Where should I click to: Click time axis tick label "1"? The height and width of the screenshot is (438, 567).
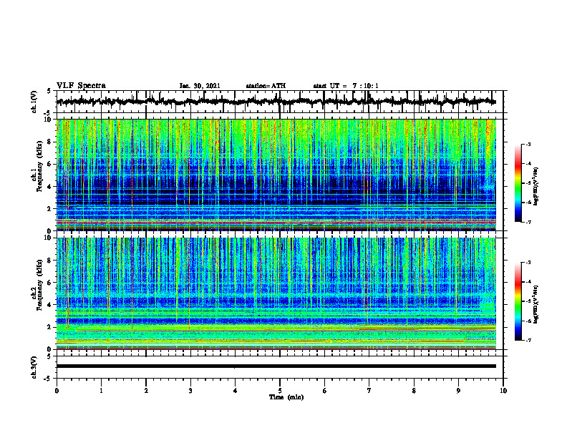tap(101, 391)
